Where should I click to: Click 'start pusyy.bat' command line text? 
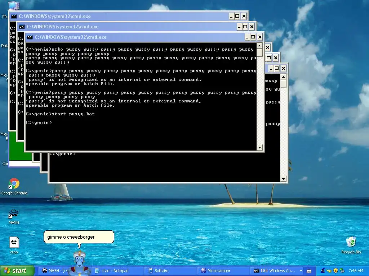point(73,114)
